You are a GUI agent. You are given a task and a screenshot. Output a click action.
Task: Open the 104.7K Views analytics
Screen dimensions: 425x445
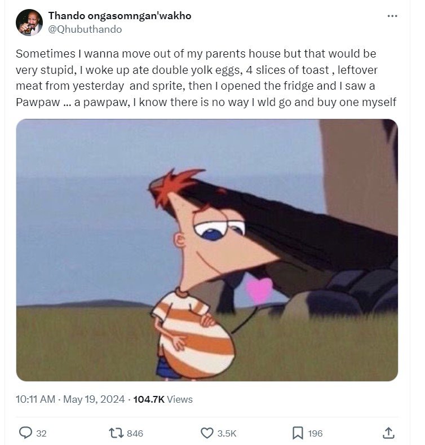pos(163,399)
